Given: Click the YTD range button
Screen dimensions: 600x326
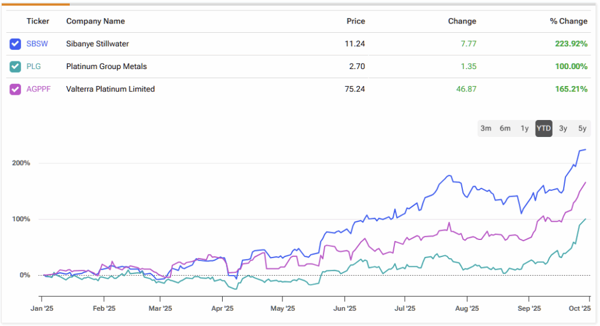Looking at the screenshot, I should (x=544, y=129).
